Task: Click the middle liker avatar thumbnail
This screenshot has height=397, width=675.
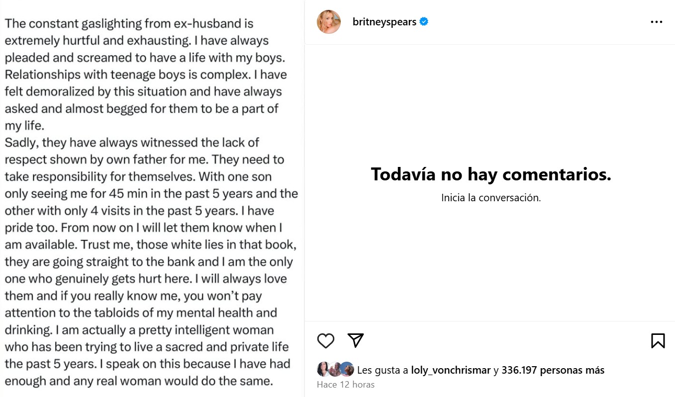Action: click(335, 369)
